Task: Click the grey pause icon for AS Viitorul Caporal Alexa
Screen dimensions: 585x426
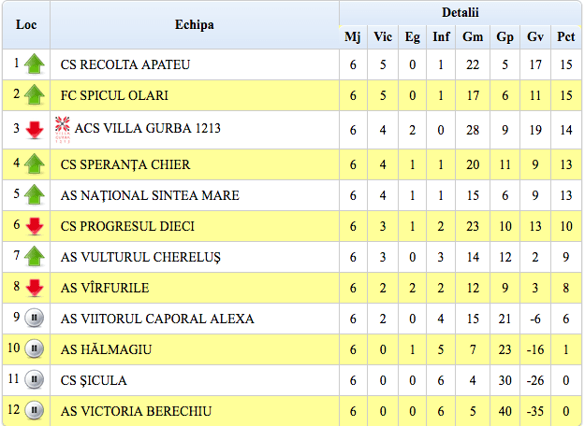Action: (x=35, y=318)
